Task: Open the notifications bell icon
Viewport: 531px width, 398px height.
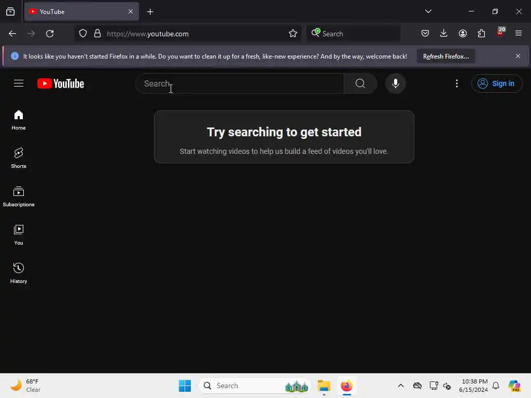Action: pos(496,386)
